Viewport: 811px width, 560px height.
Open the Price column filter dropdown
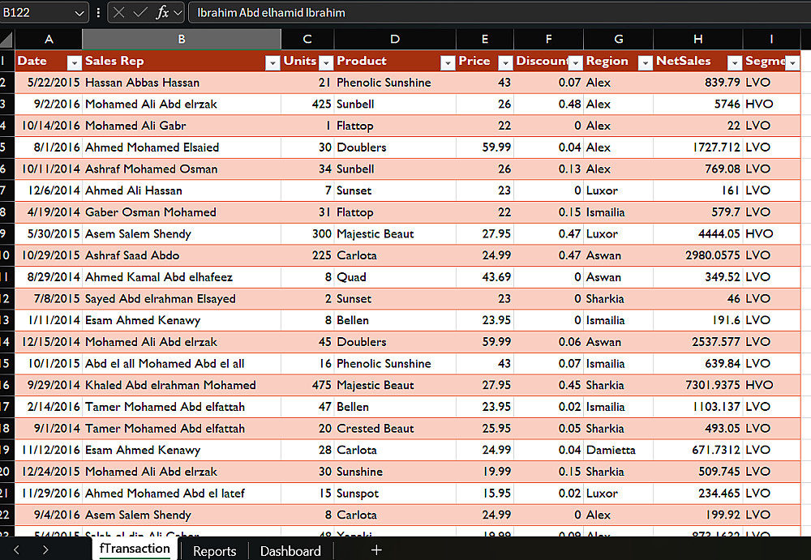pyautogui.click(x=505, y=62)
